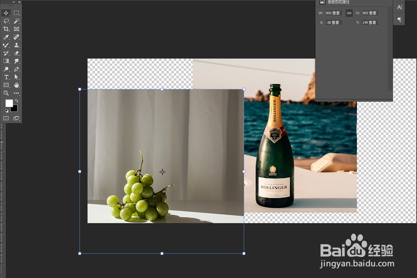This screenshot has height=278, width=417.
Task: Select the Clone Stamp tool
Action: point(16,45)
